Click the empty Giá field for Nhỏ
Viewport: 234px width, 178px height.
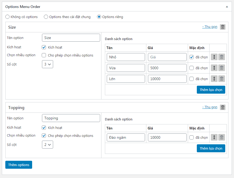click(x=167, y=57)
